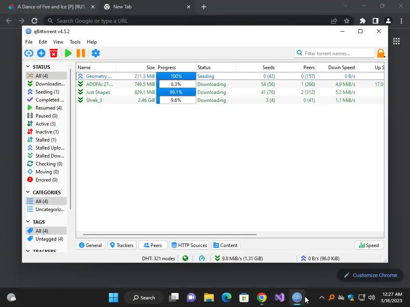Select the Inactive (1) filter

pyautogui.click(x=46, y=132)
